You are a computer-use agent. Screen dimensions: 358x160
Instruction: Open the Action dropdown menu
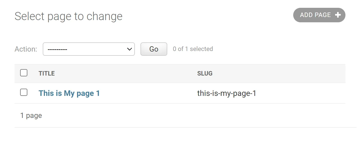(89, 49)
